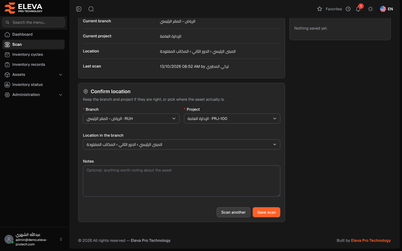Viewport: 402px width, 251px height.
Task: Click the Favorites star icon
Action: (320, 9)
